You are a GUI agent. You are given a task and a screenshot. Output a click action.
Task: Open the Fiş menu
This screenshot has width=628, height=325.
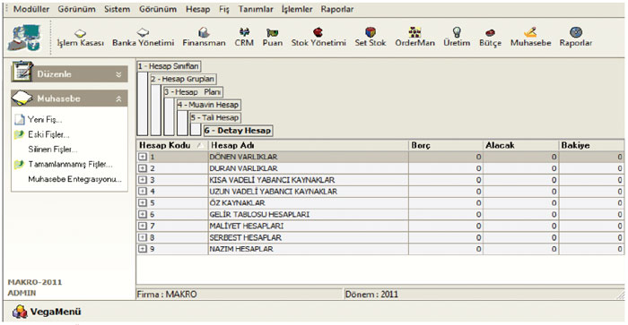[x=224, y=9]
